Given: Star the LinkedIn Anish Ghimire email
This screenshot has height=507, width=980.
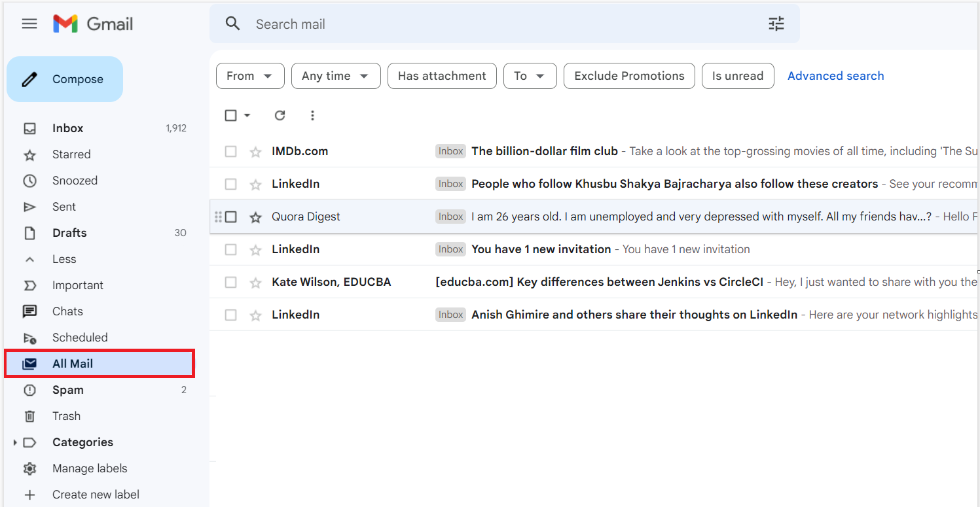Looking at the screenshot, I should pos(255,315).
